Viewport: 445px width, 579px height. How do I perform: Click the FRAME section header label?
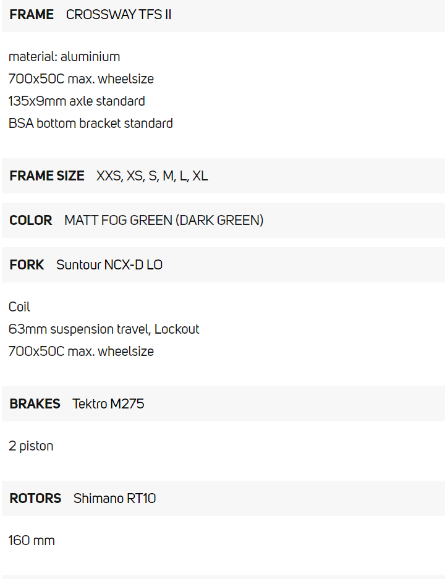[x=32, y=15]
